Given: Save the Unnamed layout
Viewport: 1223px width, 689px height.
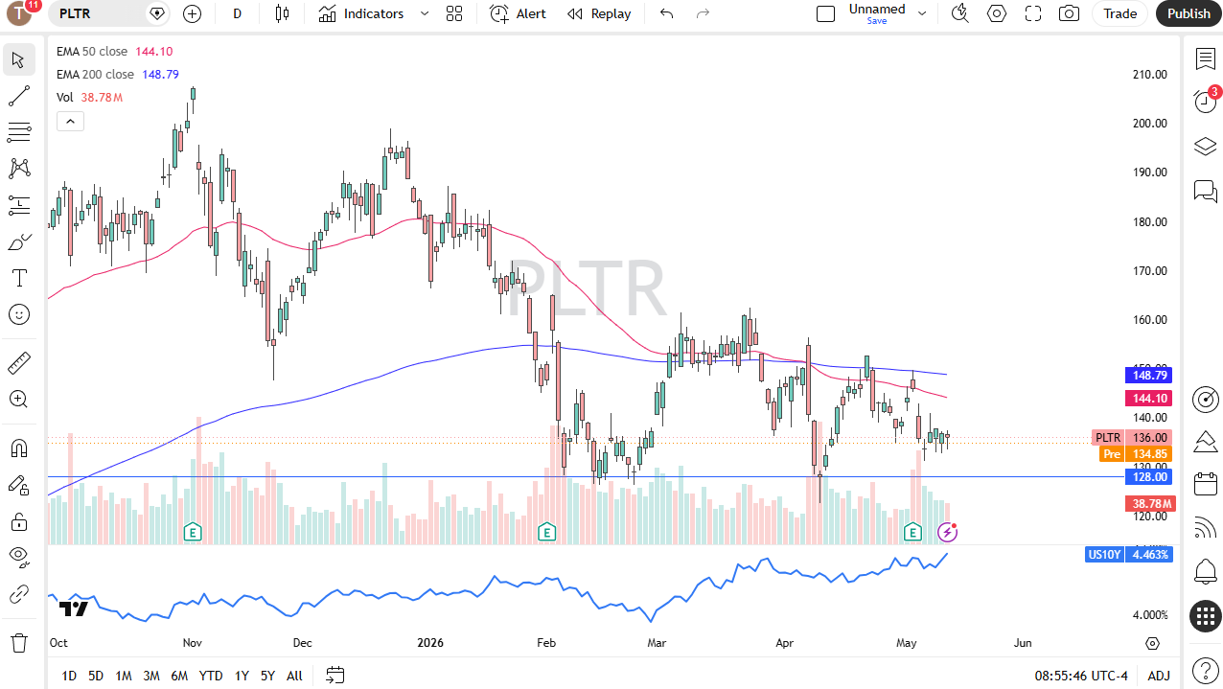Looking at the screenshot, I should (877, 21).
